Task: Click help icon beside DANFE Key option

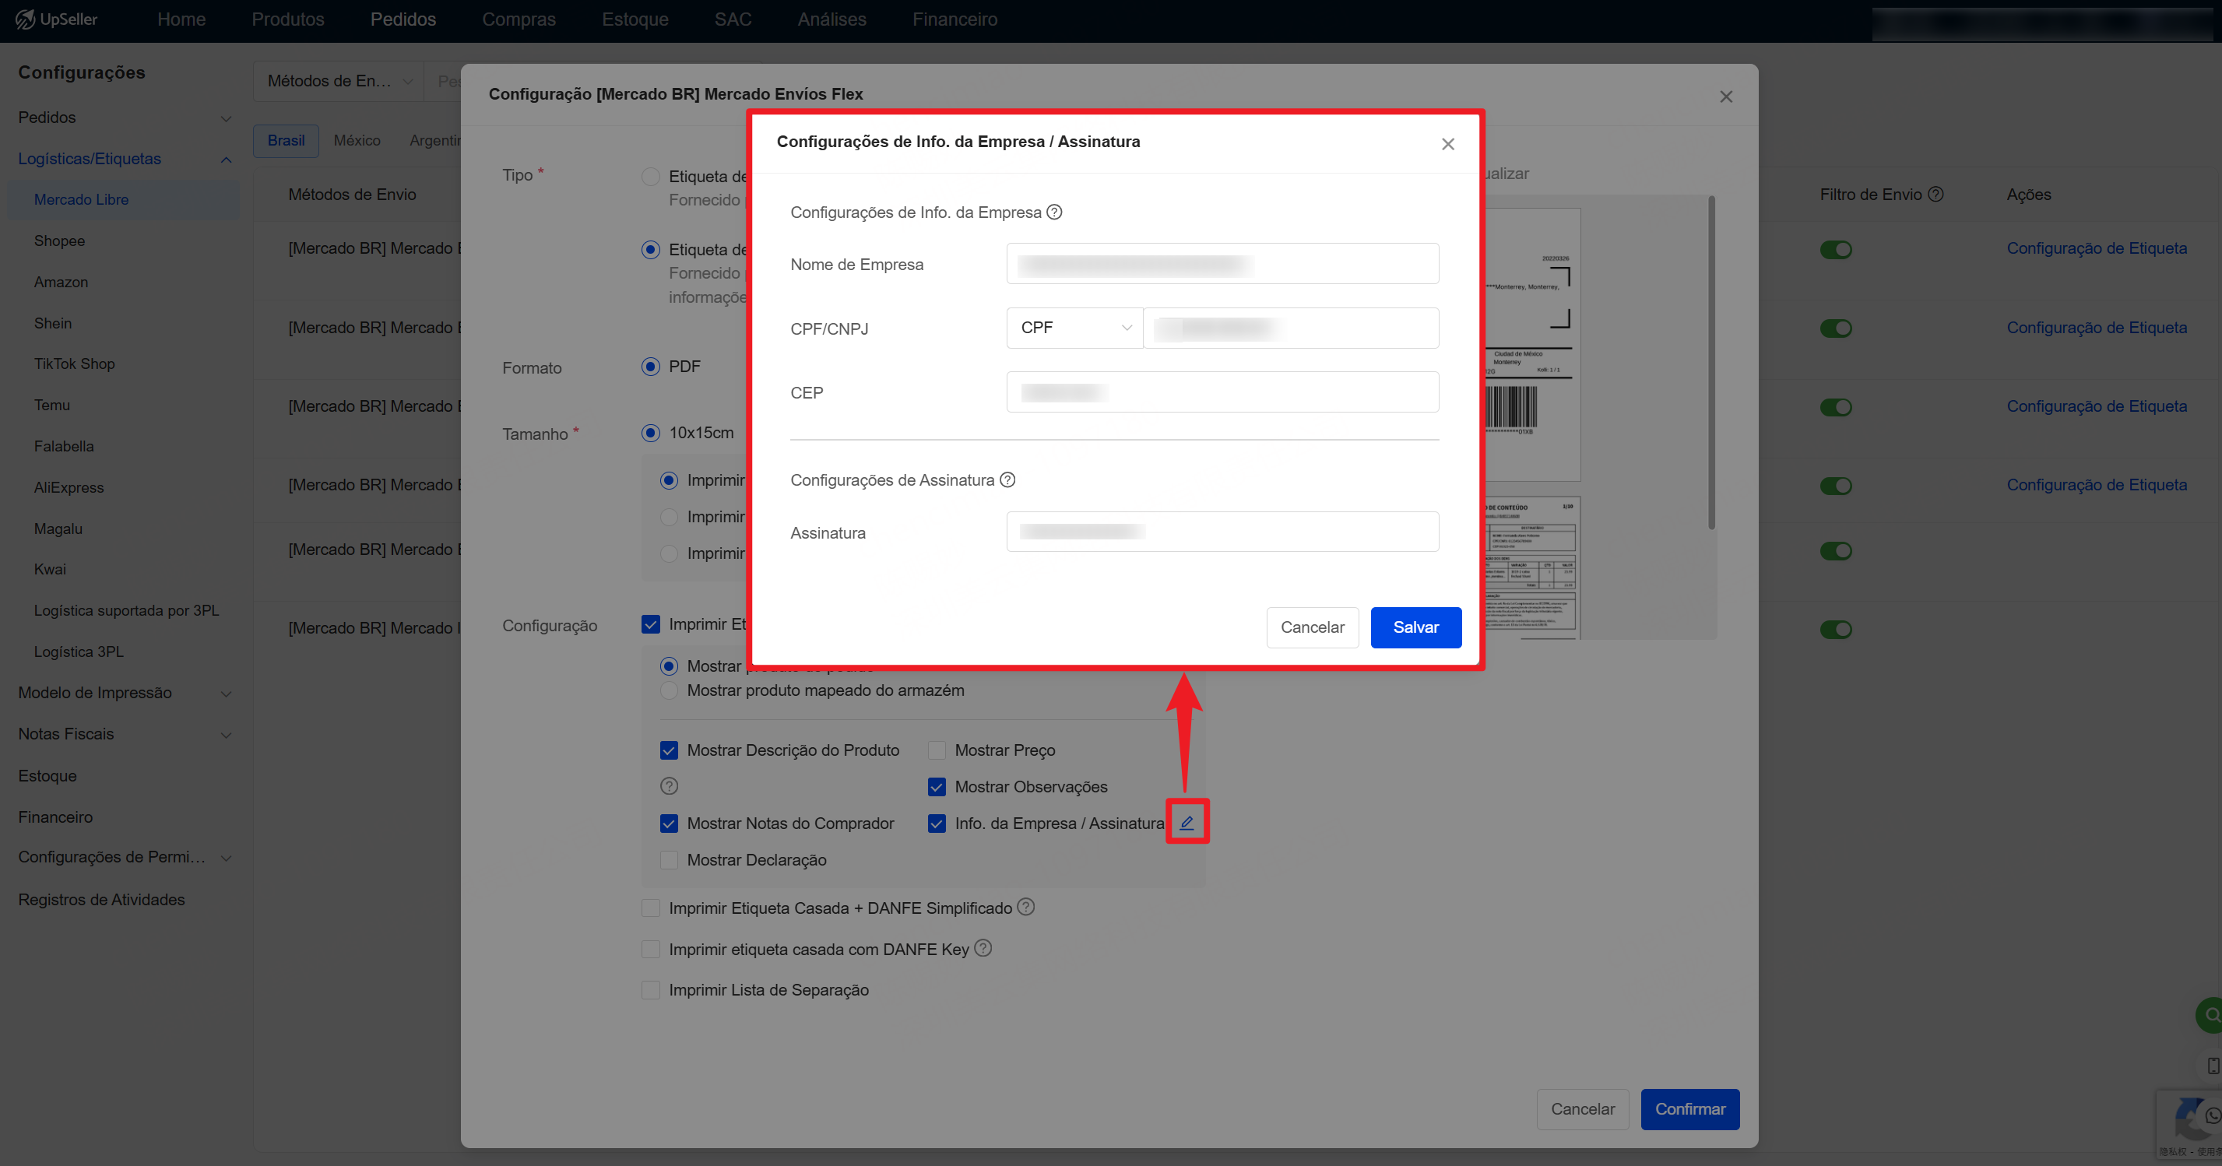Action: (x=983, y=948)
